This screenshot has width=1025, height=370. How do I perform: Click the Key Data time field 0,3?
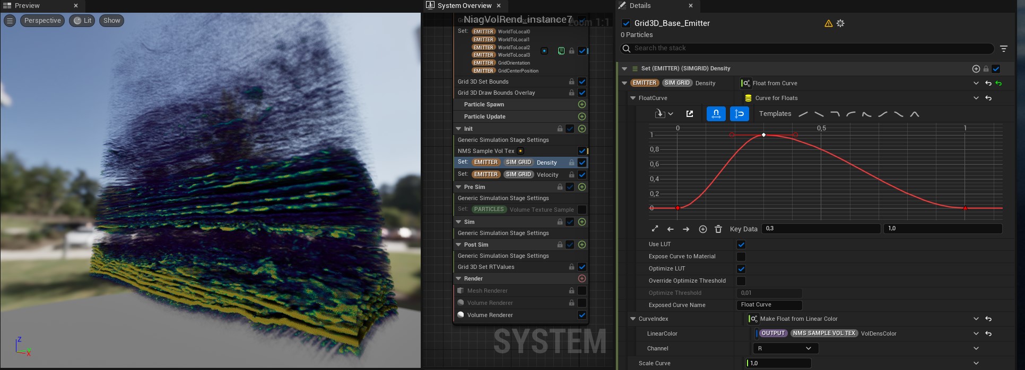pyautogui.click(x=821, y=229)
